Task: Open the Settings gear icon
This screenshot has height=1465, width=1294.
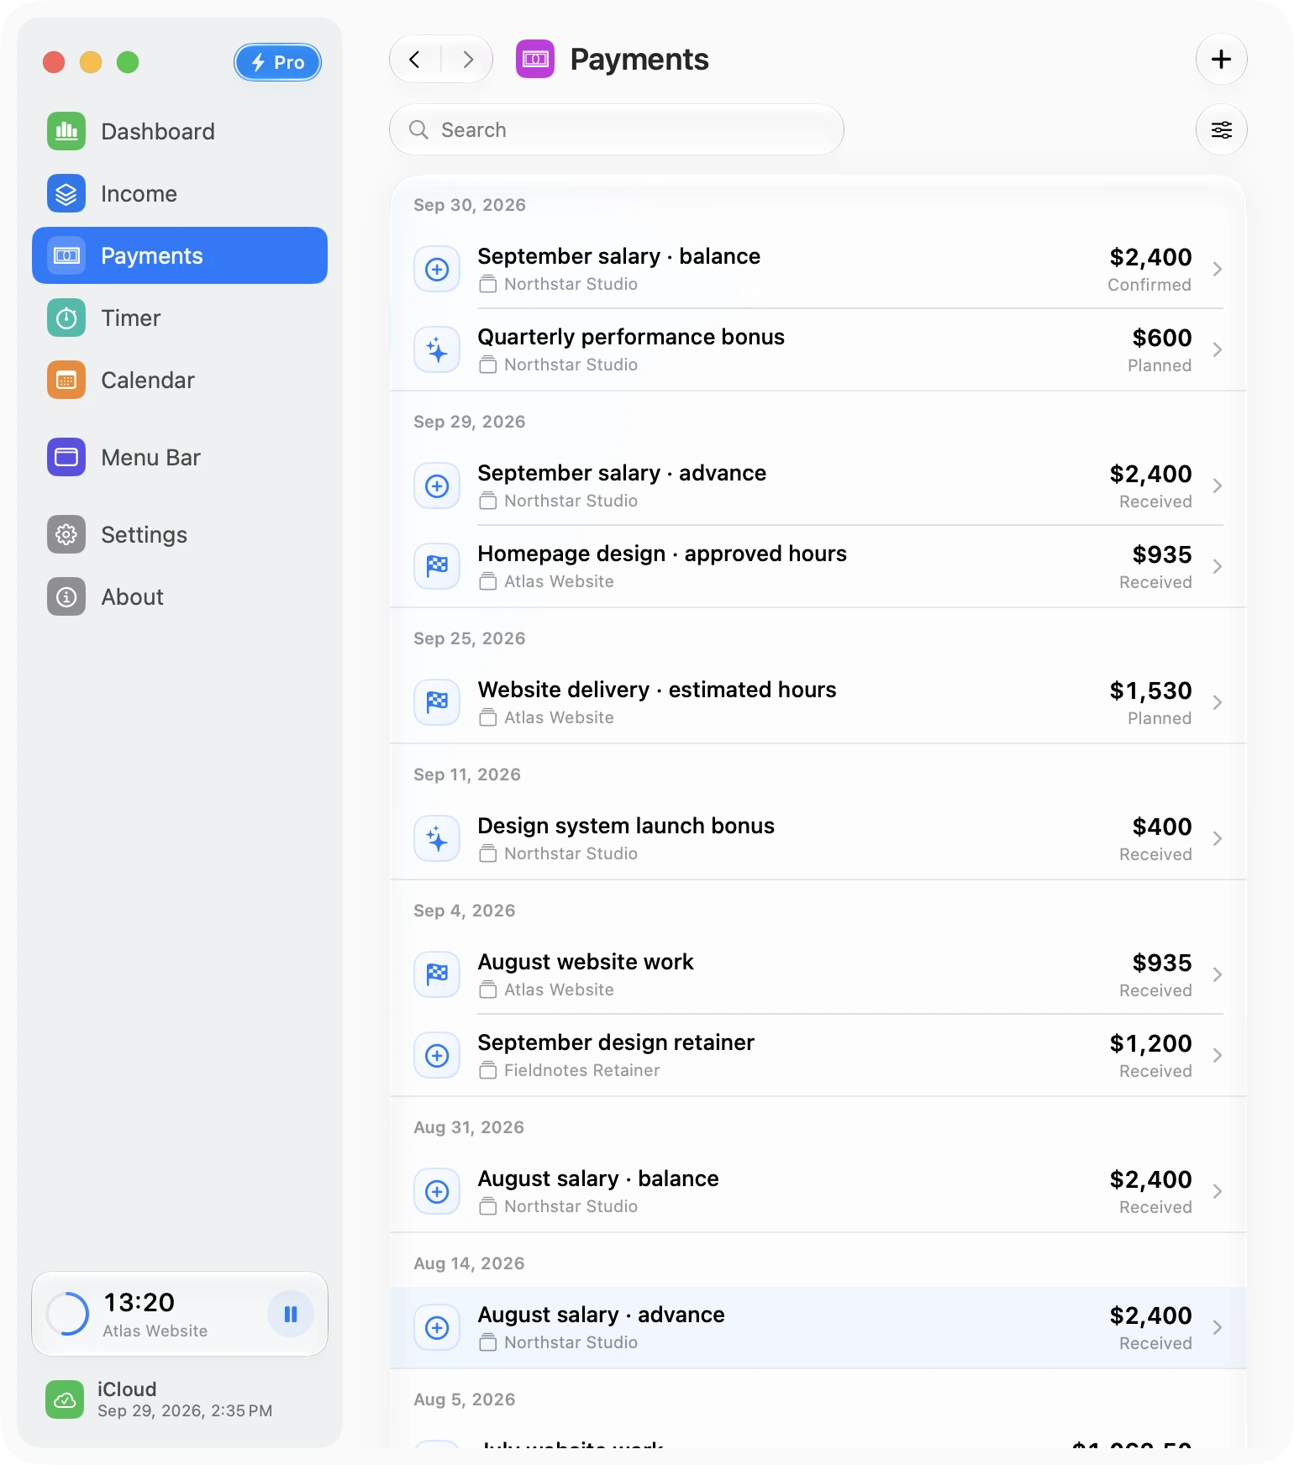Action: 66,534
